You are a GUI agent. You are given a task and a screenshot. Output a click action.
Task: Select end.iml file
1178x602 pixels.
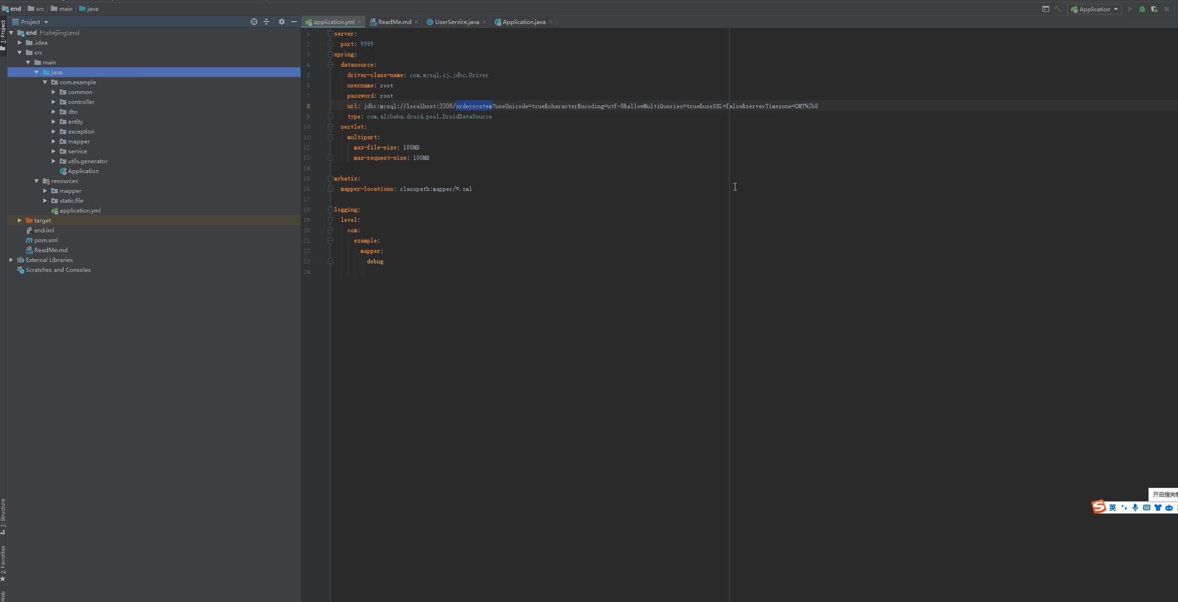pyautogui.click(x=44, y=230)
